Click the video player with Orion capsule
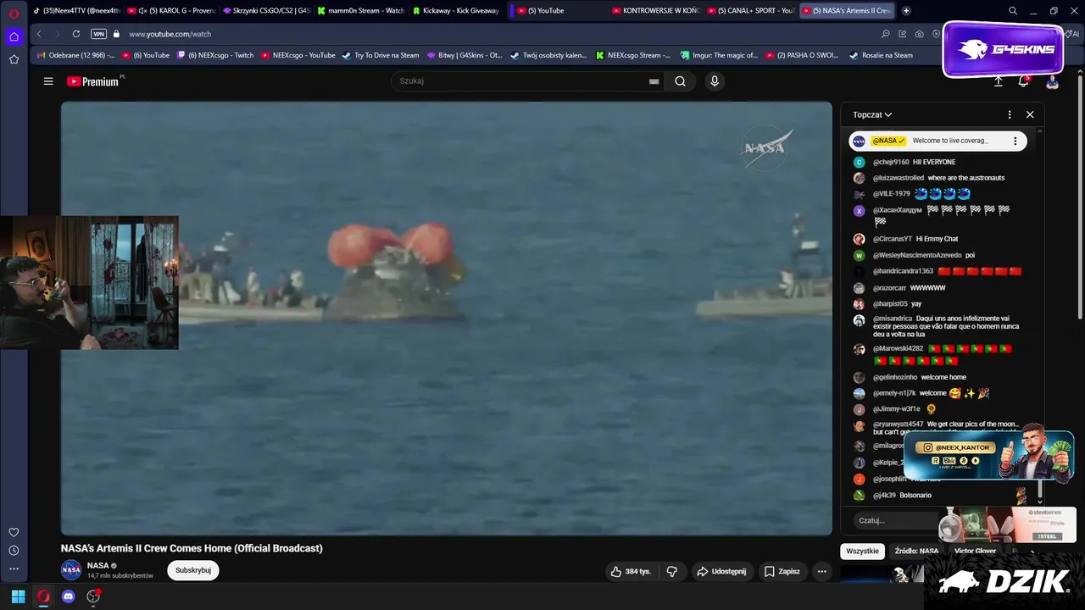The image size is (1085, 610). [446, 319]
